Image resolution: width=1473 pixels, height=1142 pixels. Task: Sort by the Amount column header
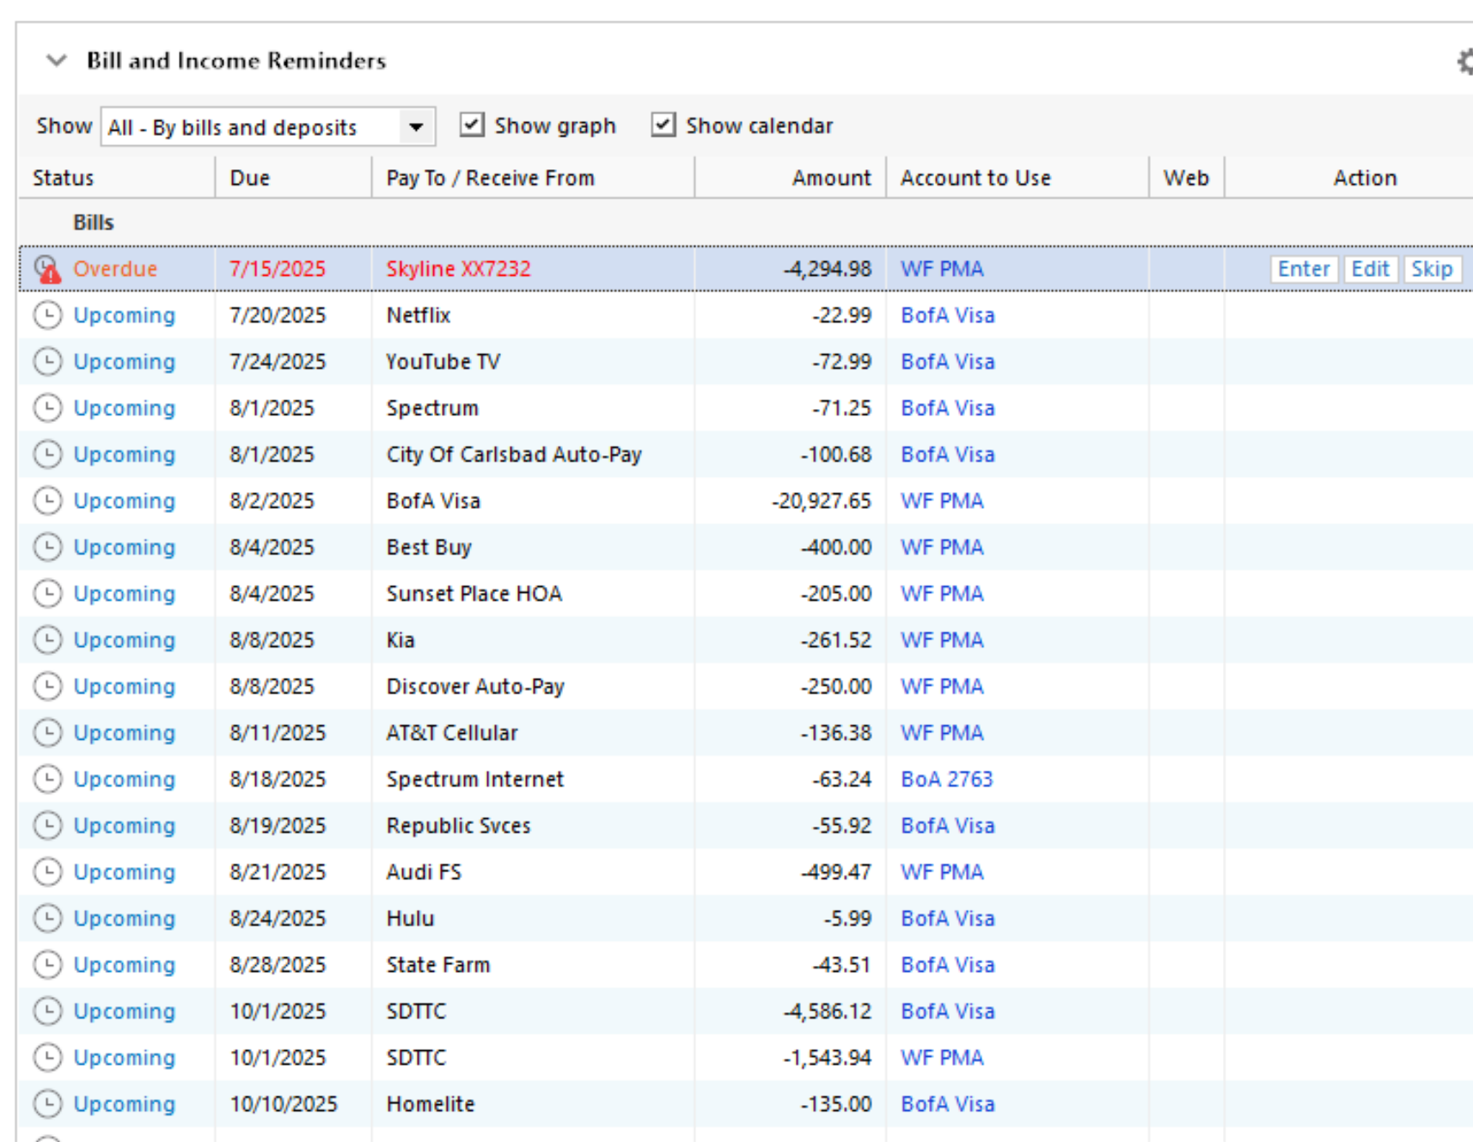(830, 178)
